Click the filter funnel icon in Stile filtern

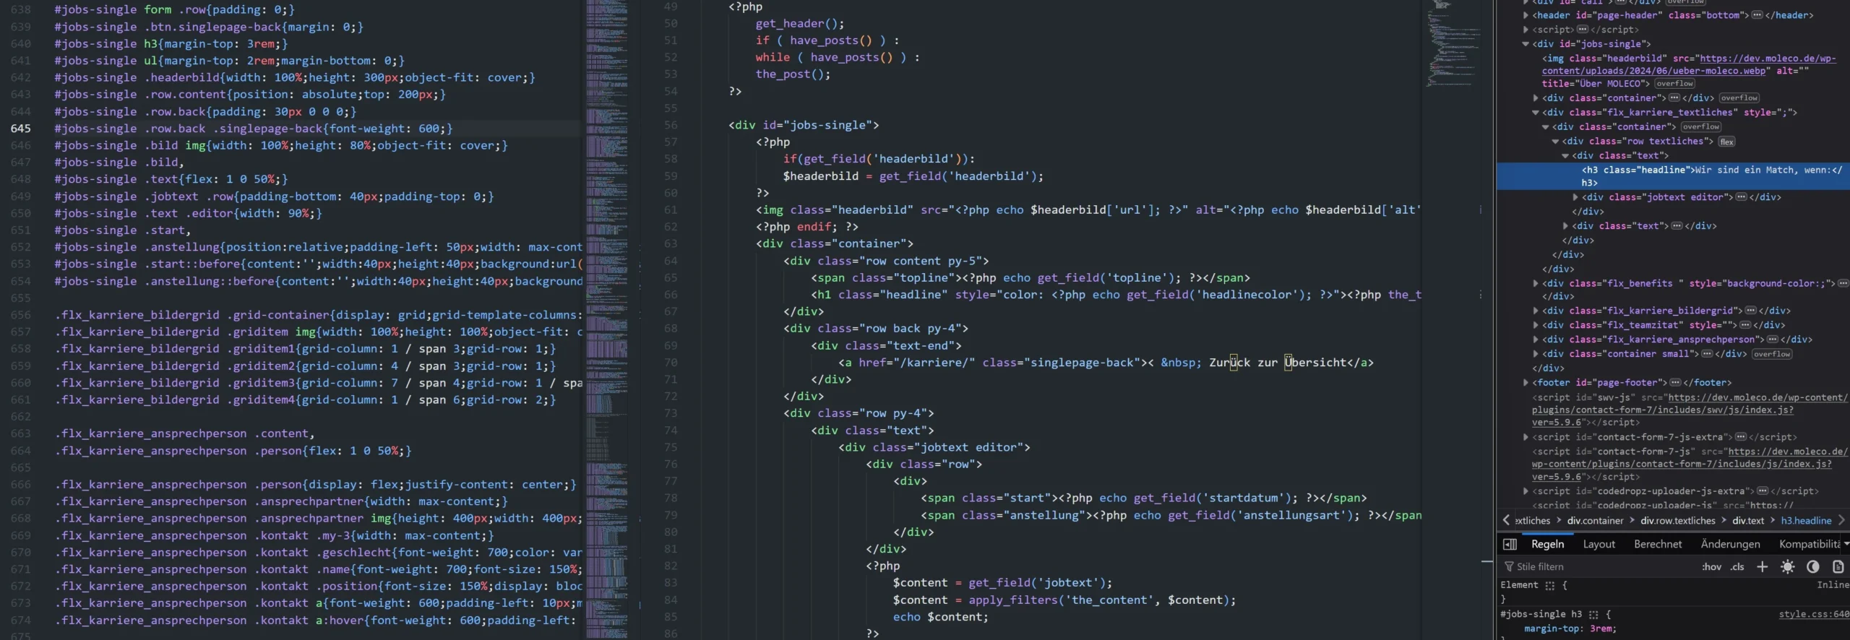(1509, 567)
